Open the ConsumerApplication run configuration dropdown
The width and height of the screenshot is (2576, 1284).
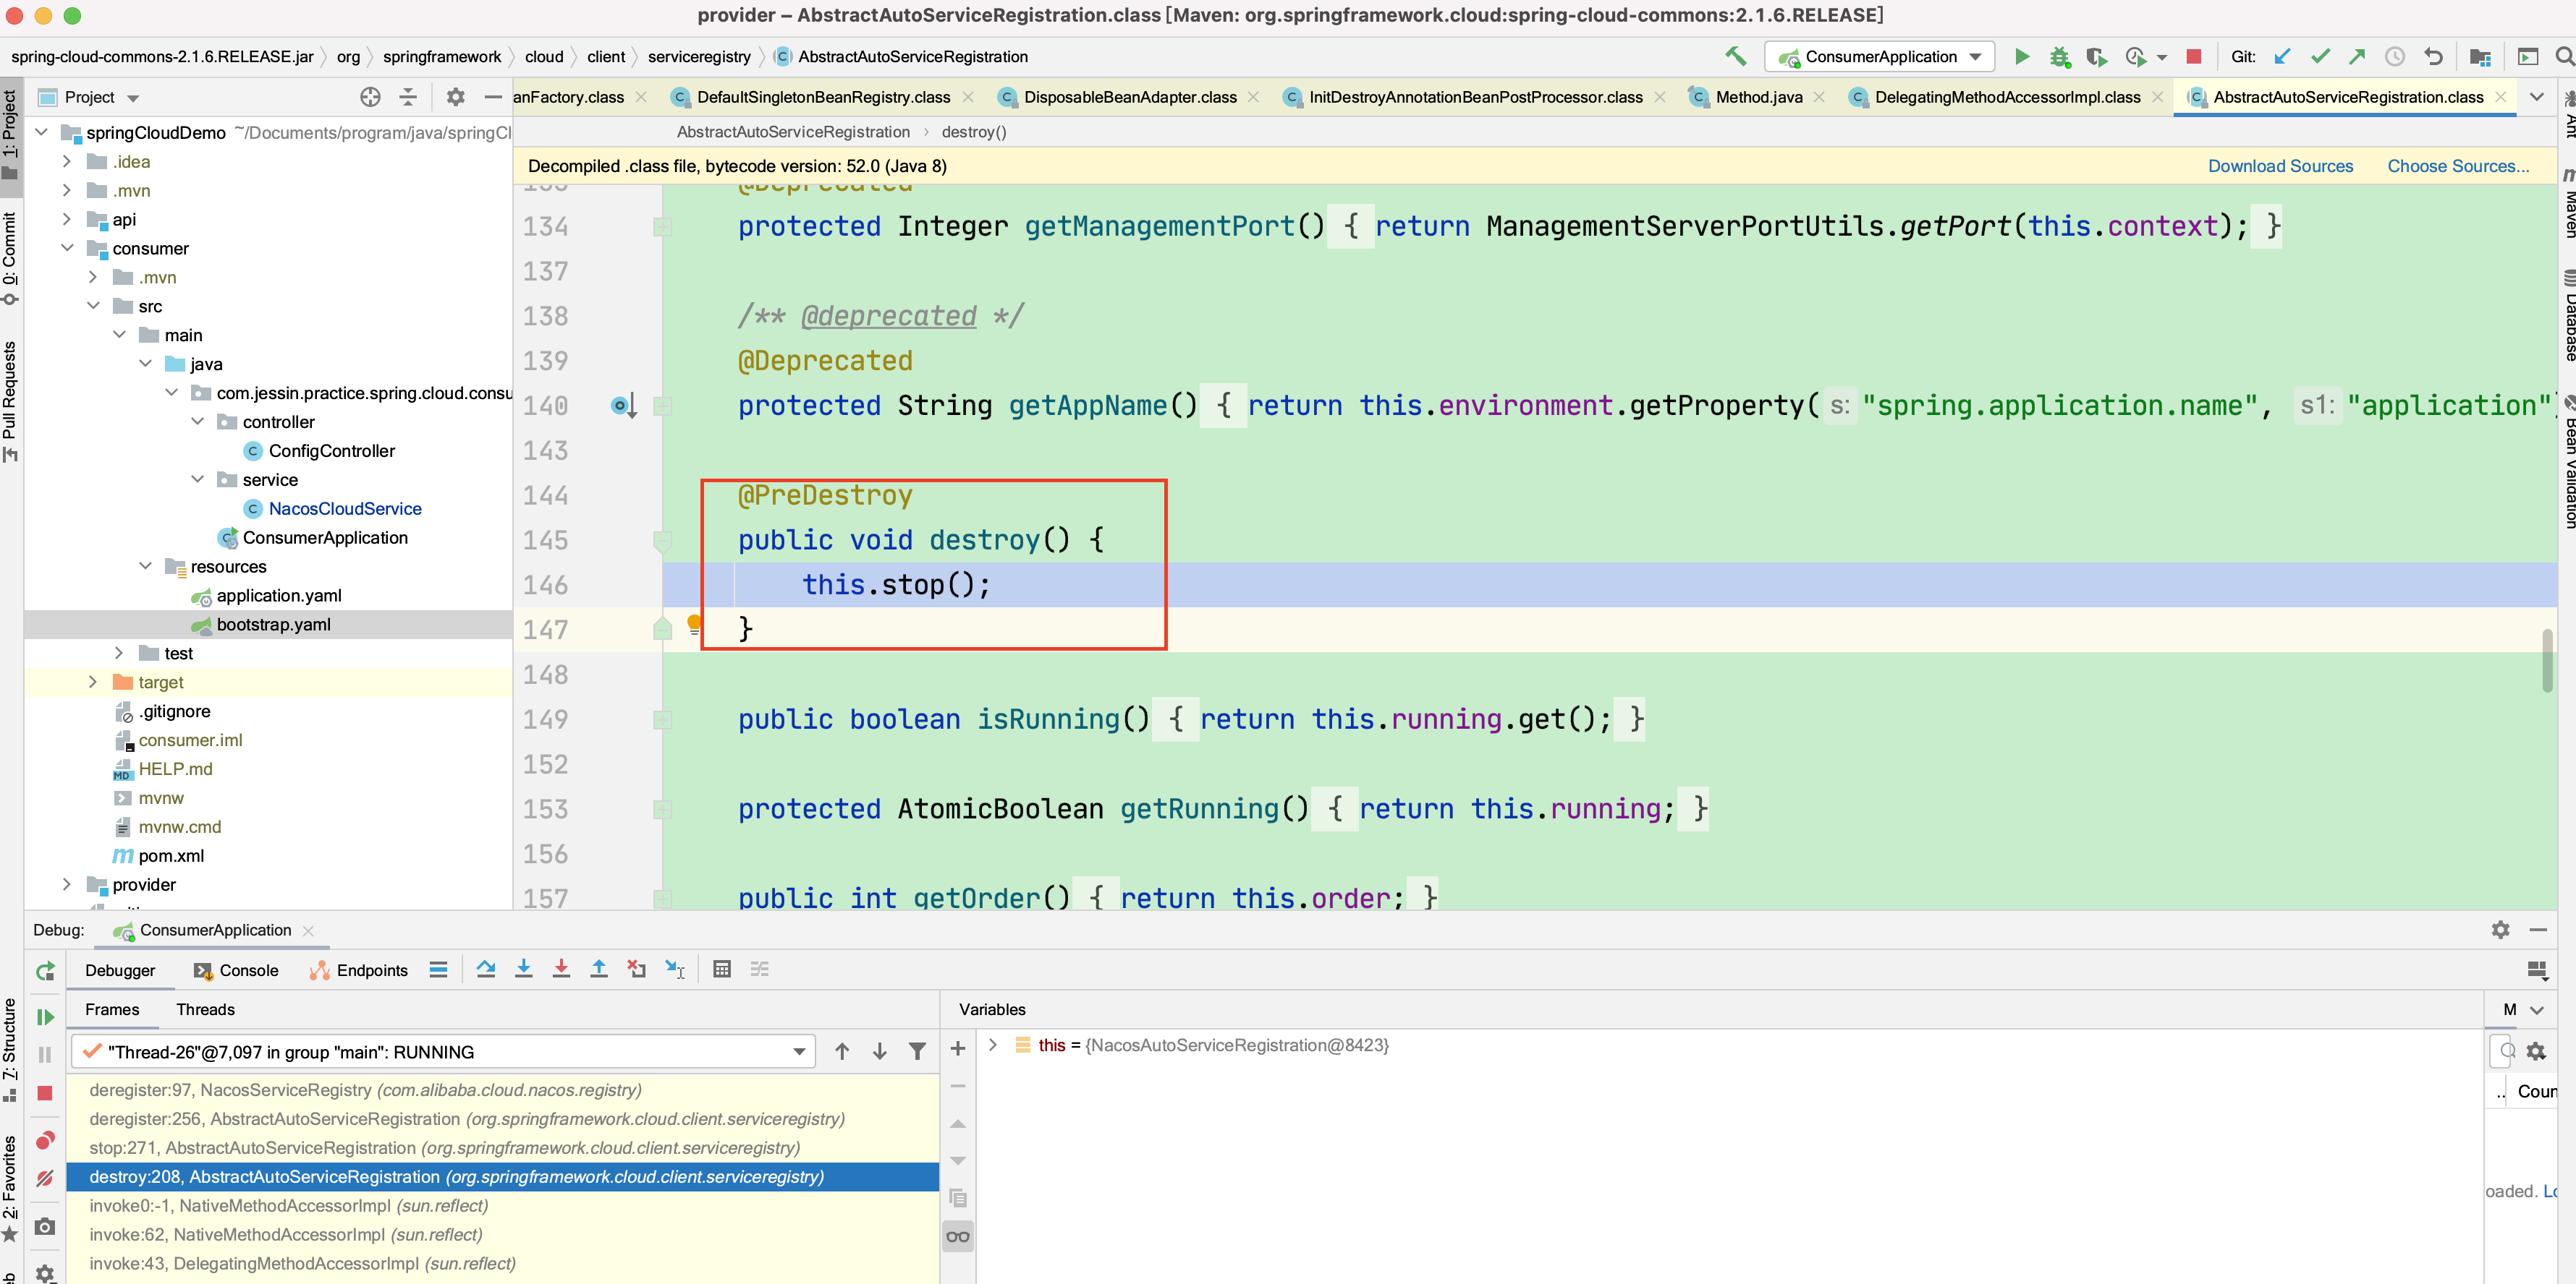pyautogui.click(x=1879, y=56)
